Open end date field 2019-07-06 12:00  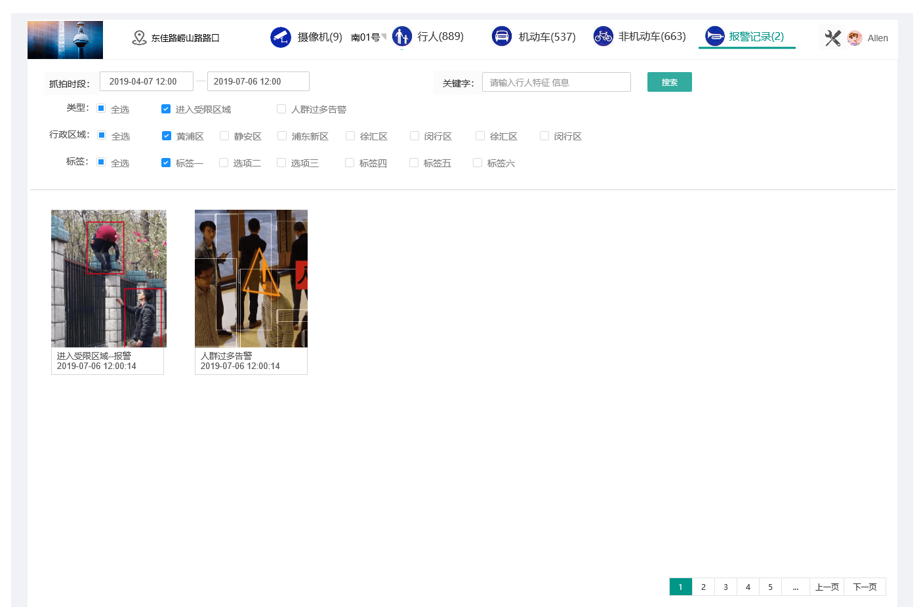pos(258,81)
